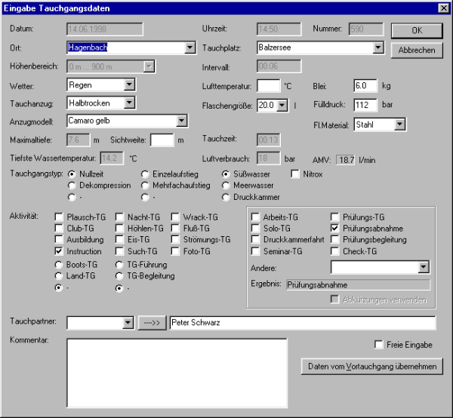Viewport: 453px width, 418px height.
Task: Click the Abbrechen button
Action: [416, 51]
